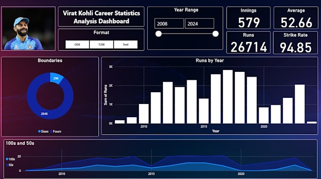Click the Runs by Year chart title
Viewport: 321px width, 179px height.
click(210, 60)
